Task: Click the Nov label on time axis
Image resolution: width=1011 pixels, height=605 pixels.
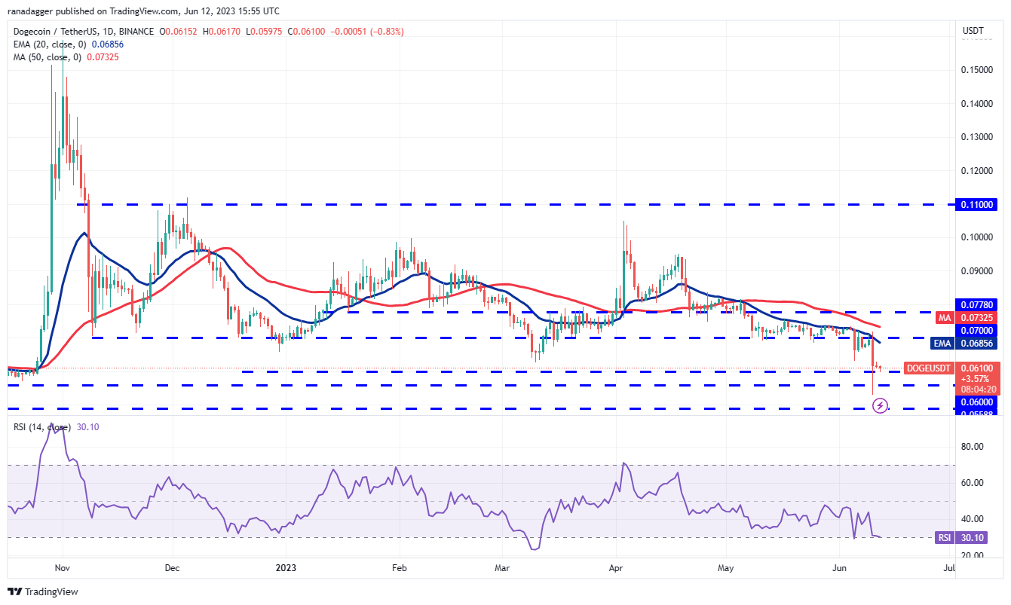Action: point(63,566)
